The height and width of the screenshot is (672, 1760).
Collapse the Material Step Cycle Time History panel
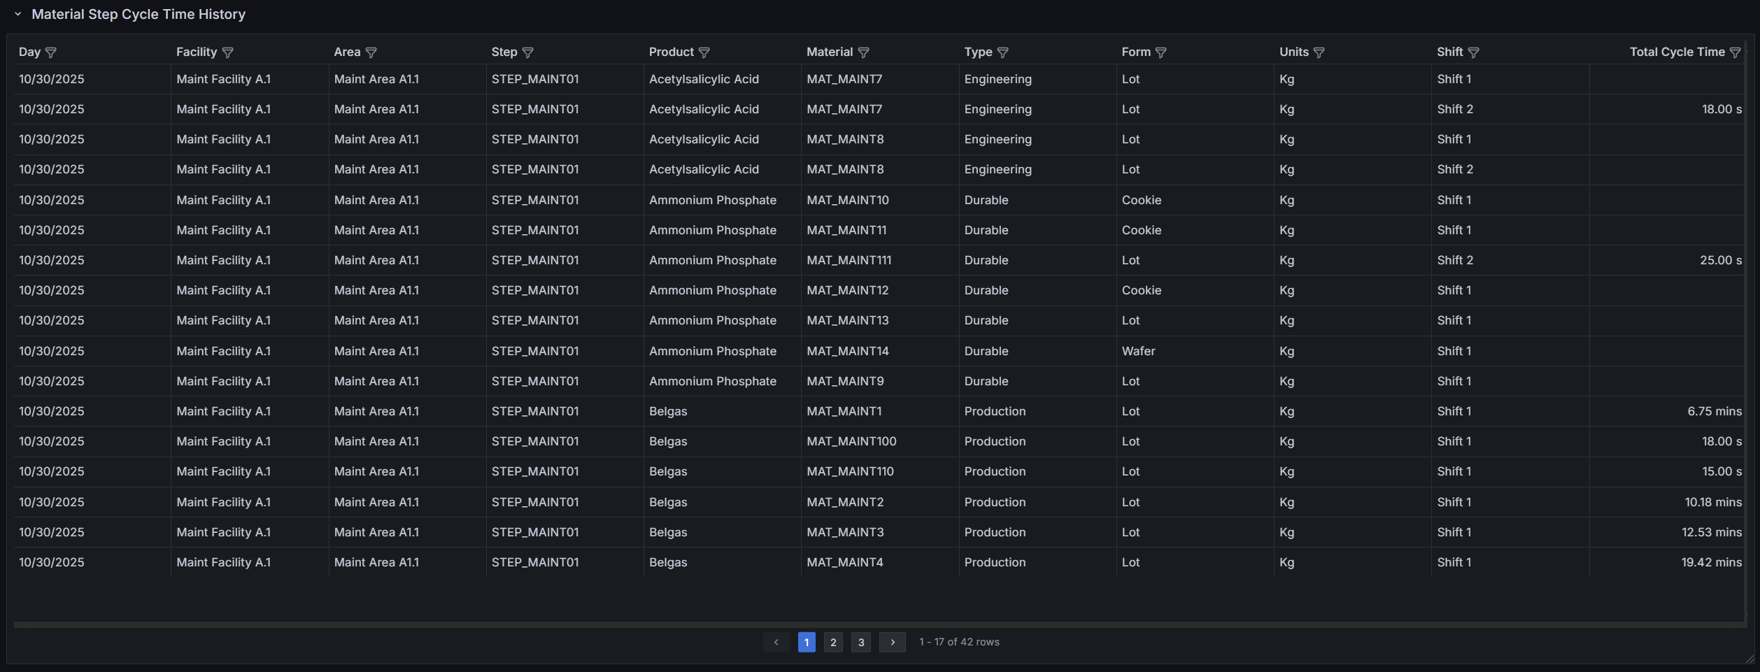[x=18, y=14]
